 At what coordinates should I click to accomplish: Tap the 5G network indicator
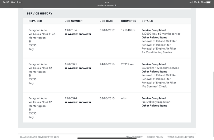coord(195,2)
